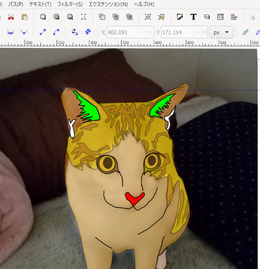The height and width of the screenshot is (269, 260).
Task: Zoom to fit selection in window
Action: (43, 17)
